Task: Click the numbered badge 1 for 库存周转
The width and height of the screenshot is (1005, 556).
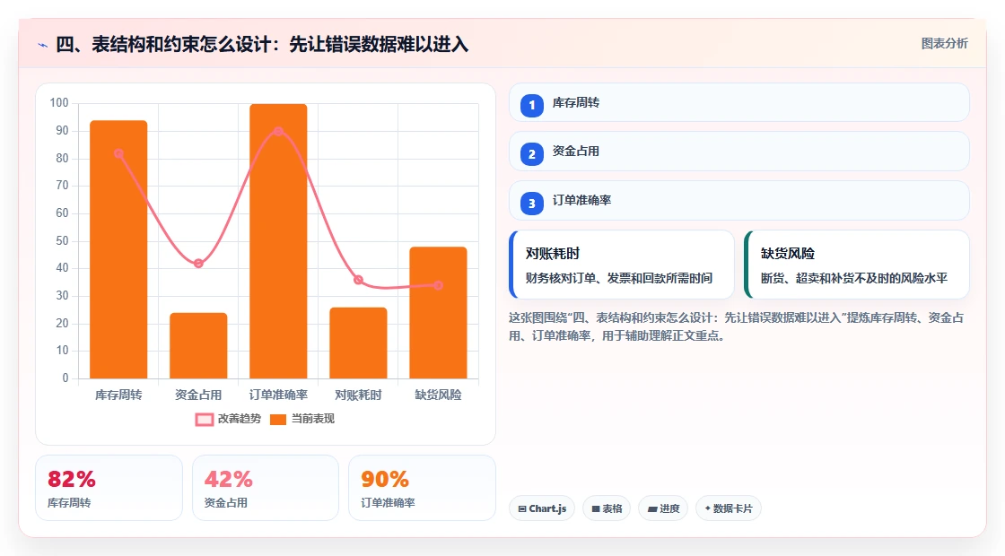Action: coord(532,105)
